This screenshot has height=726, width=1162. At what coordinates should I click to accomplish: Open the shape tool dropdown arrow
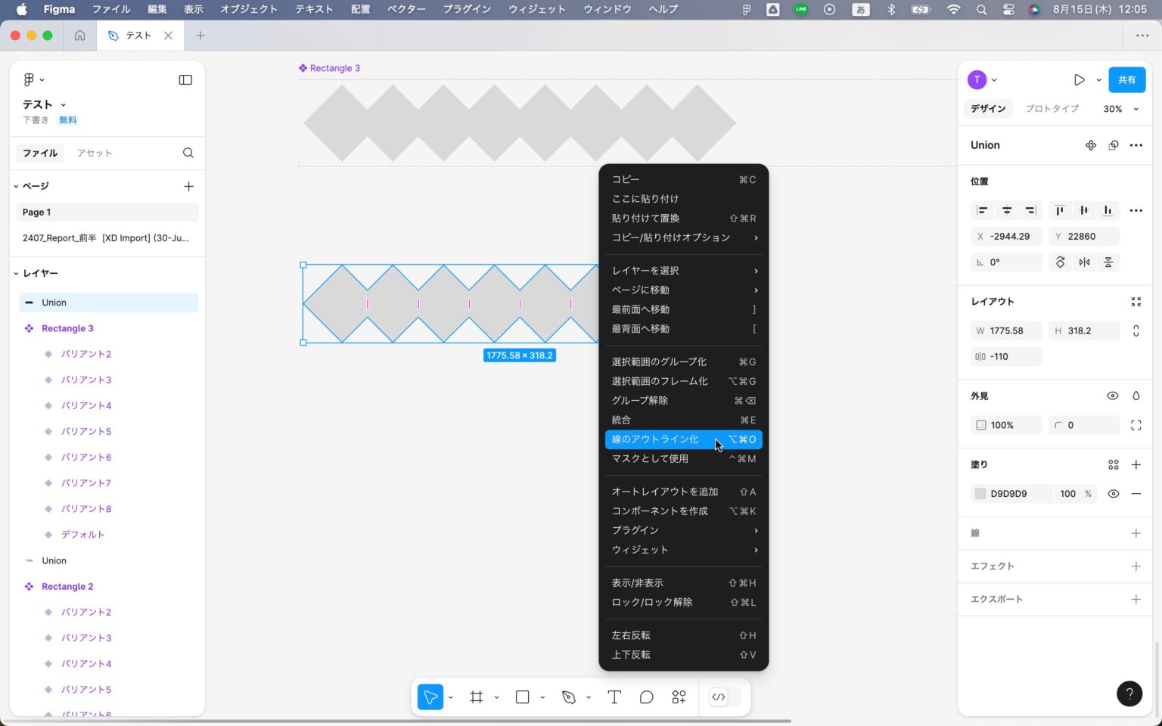[542, 697]
